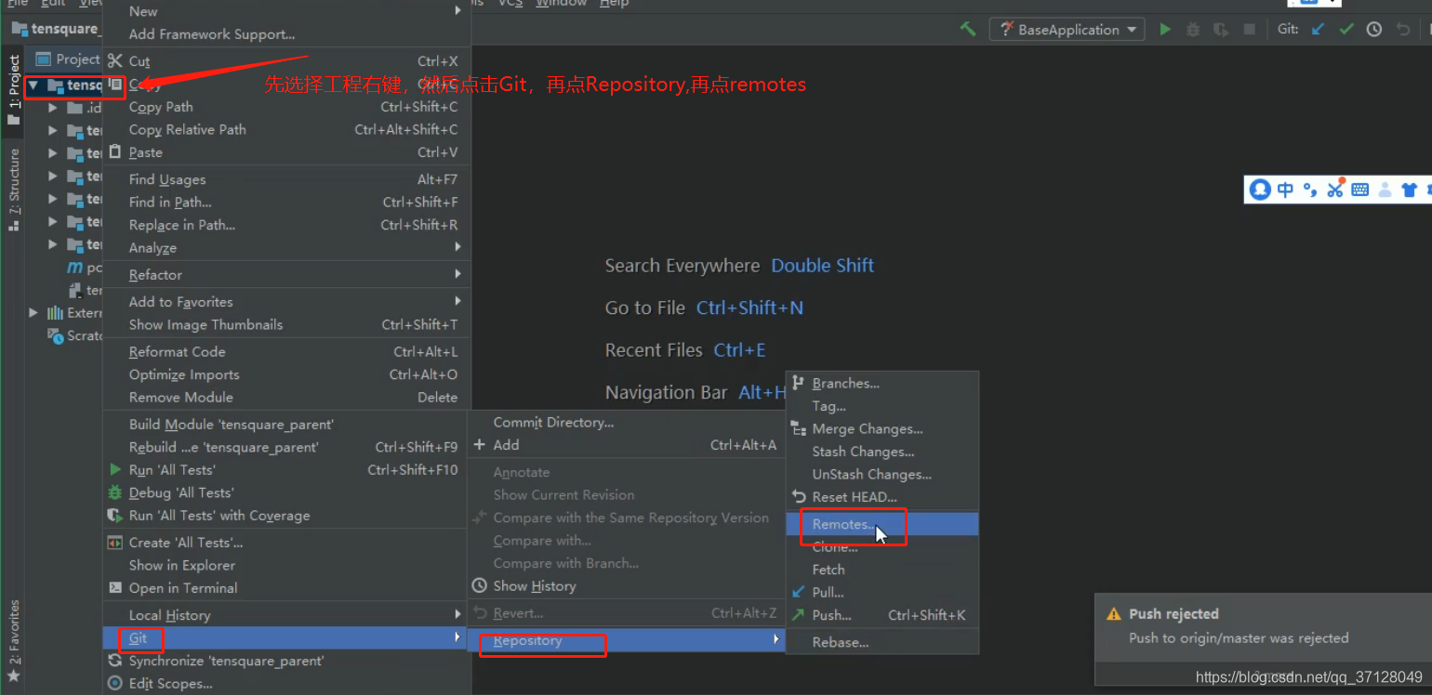
Task: Expand the Analyze submenu arrow
Action: click(457, 247)
